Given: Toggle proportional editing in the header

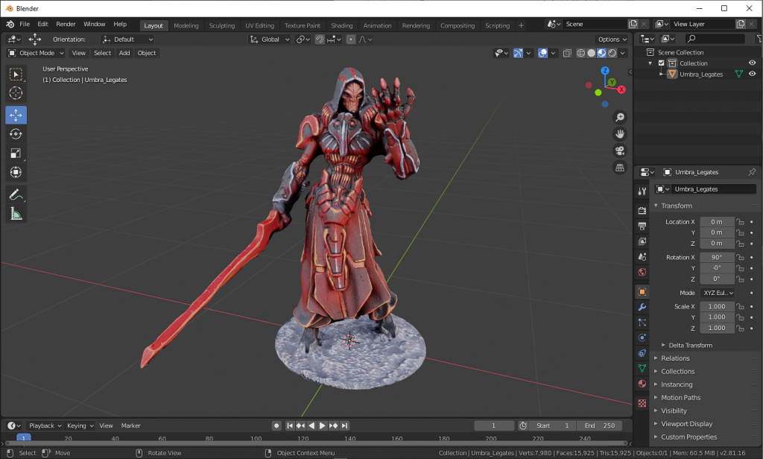Looking at the screenshot, I should [x=350, y=39].
